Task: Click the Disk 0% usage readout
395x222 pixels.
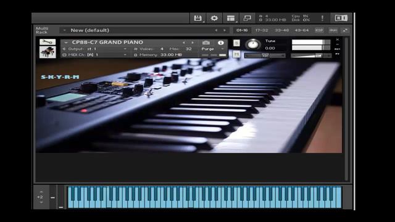Action: (x=301, y=20)
